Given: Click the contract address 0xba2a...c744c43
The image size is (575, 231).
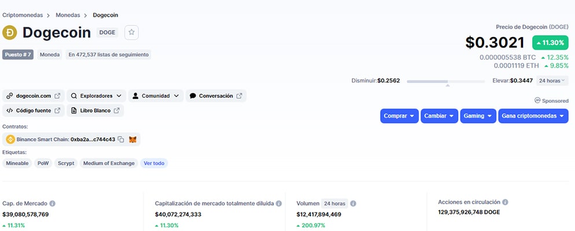Looking at the screenshot, I should click(x=93, y=140).
